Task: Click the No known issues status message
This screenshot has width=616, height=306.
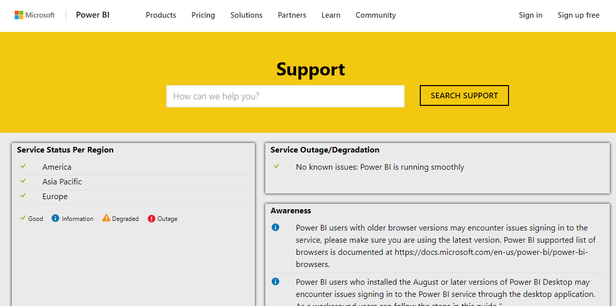Action: pyautogui.click(x=380, y=167)
